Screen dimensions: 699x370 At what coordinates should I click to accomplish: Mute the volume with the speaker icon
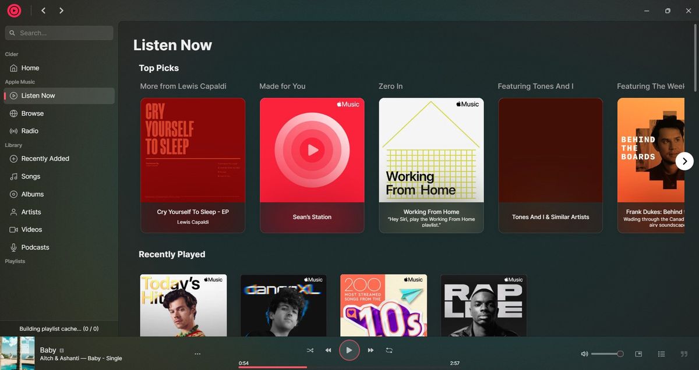pos(584,353)
